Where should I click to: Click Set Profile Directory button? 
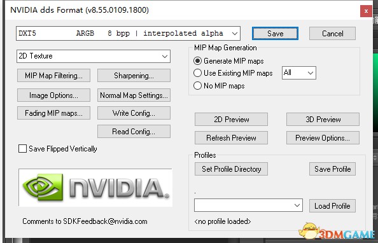[231, 169]
